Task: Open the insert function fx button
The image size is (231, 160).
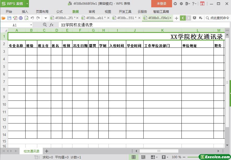Action: [51, 25]
